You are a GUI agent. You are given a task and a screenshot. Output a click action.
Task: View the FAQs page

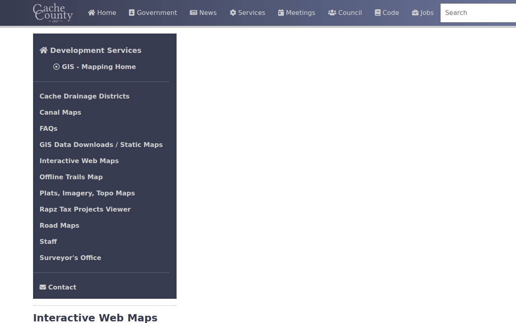point(48,128)
